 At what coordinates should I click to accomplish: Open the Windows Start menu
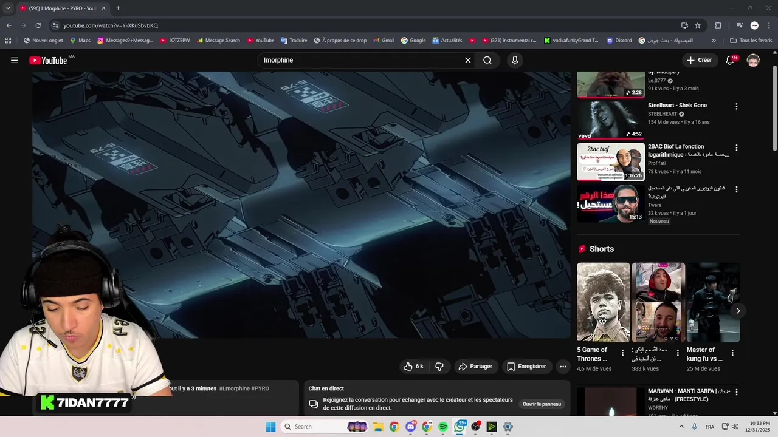pyautogui.click(x=270, y=427)
